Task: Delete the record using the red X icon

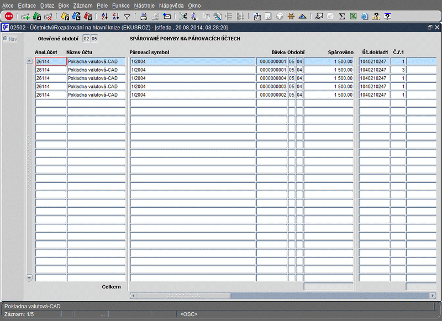Action: pos(48,17)
